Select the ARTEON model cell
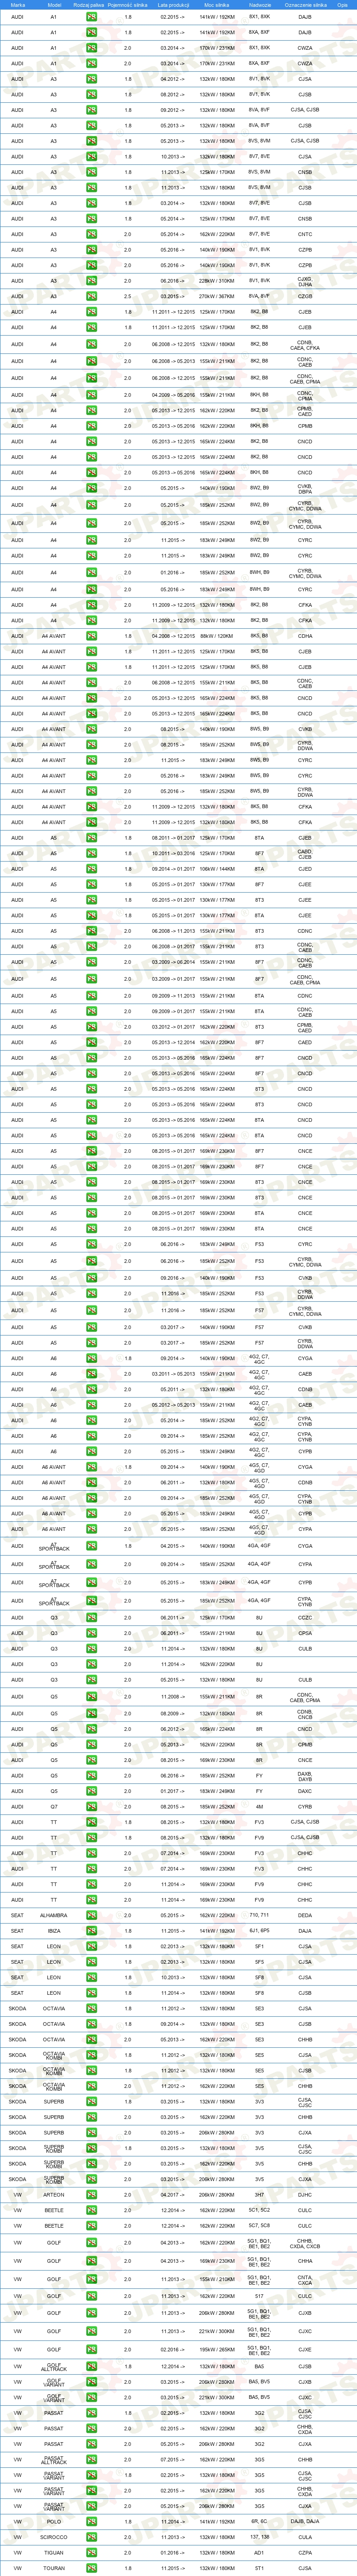The image size is (357, 2576). click(54, 2195)
